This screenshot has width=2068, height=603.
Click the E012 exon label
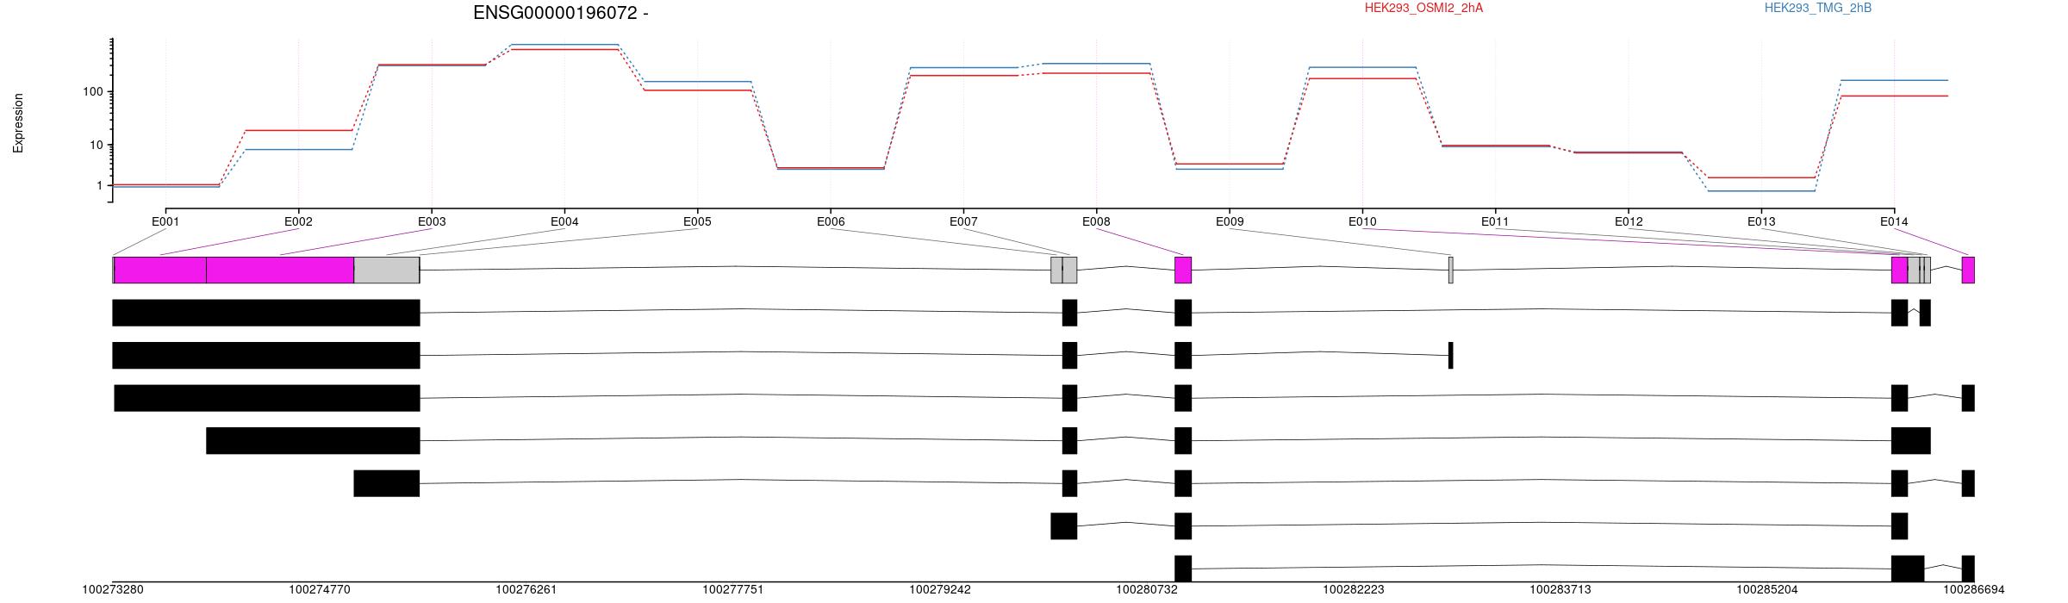tap(1629, 221)
